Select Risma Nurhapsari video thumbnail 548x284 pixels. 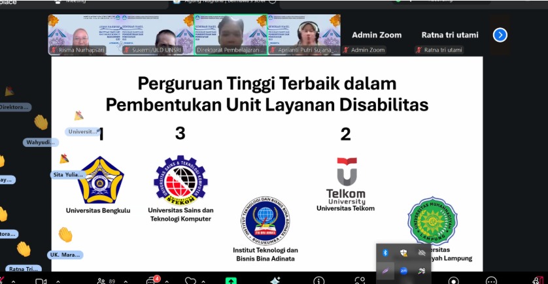[84, 35]
